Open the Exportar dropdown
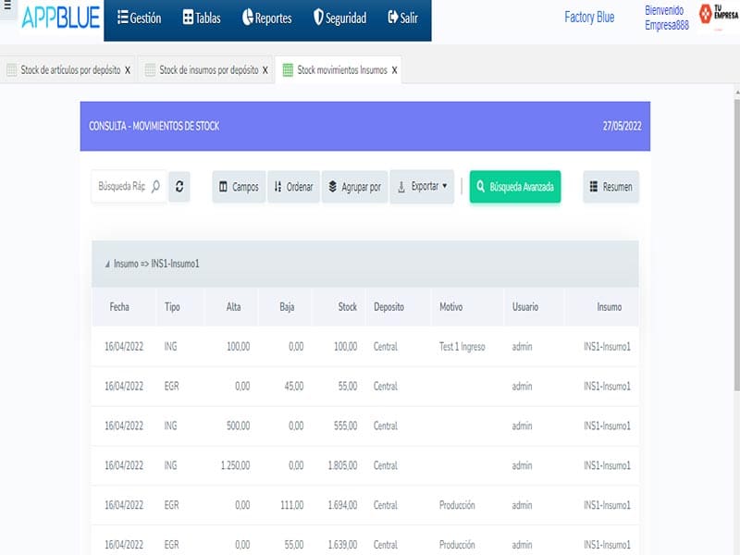This screenshot has width=740, height=555. [x=422, y=186]
